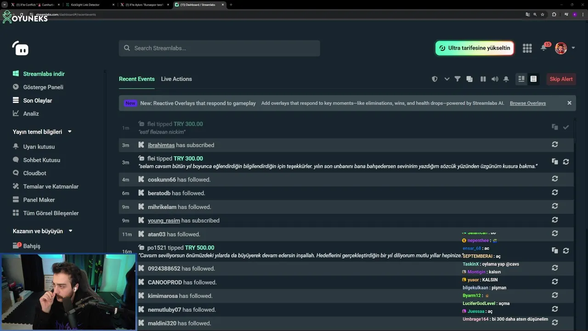The width and height of the screenshot is (588, 331).
Task: Follow the Browse Overlays link
Action: (x=528, y=103)
